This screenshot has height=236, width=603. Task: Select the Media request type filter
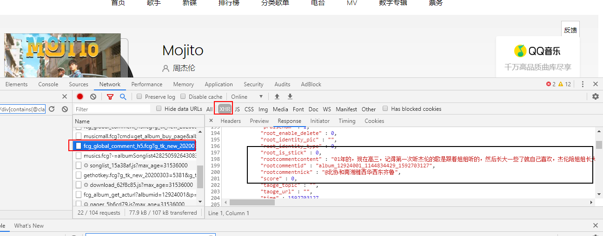(x=280, y=109)
